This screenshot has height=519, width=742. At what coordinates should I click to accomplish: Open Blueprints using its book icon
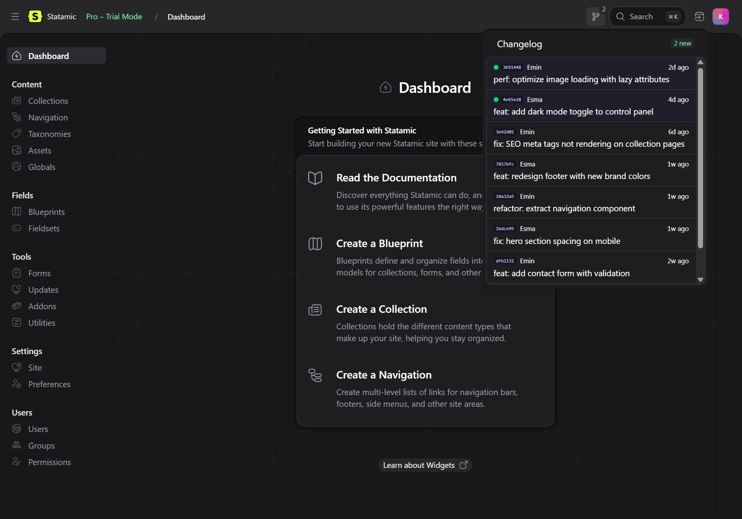17,212
